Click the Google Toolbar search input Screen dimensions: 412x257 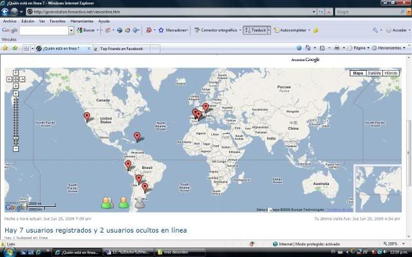pyautogui.click(x=44, y=30)
